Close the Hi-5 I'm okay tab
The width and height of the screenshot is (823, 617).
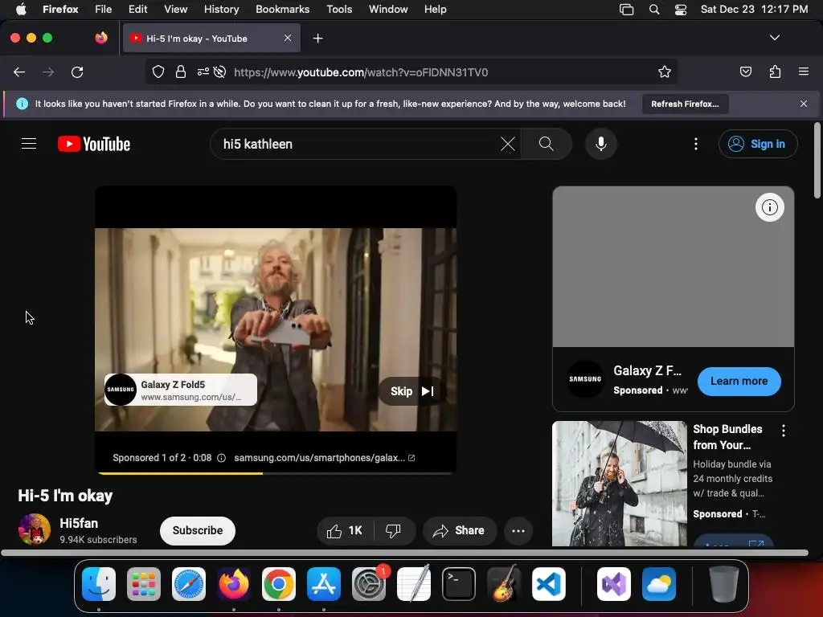(288, 38)
